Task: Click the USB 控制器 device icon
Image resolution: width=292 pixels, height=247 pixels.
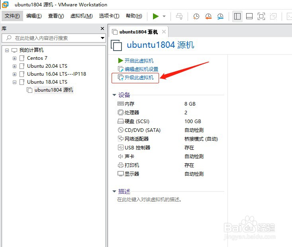Action: [121, 147]
